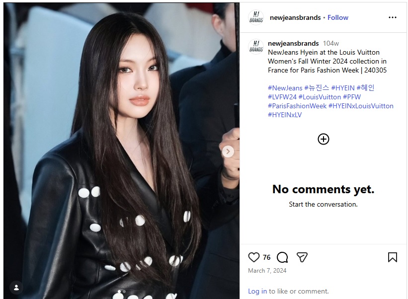This screenshot has height=299, width=408.
Task: Save post with the bookmark icon
Action: [x=393, y=257]
